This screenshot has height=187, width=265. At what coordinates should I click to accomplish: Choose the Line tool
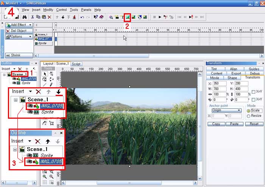click(45, 85)
